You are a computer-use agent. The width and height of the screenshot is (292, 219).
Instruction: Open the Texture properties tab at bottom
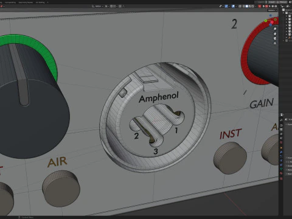click(281, 178)
